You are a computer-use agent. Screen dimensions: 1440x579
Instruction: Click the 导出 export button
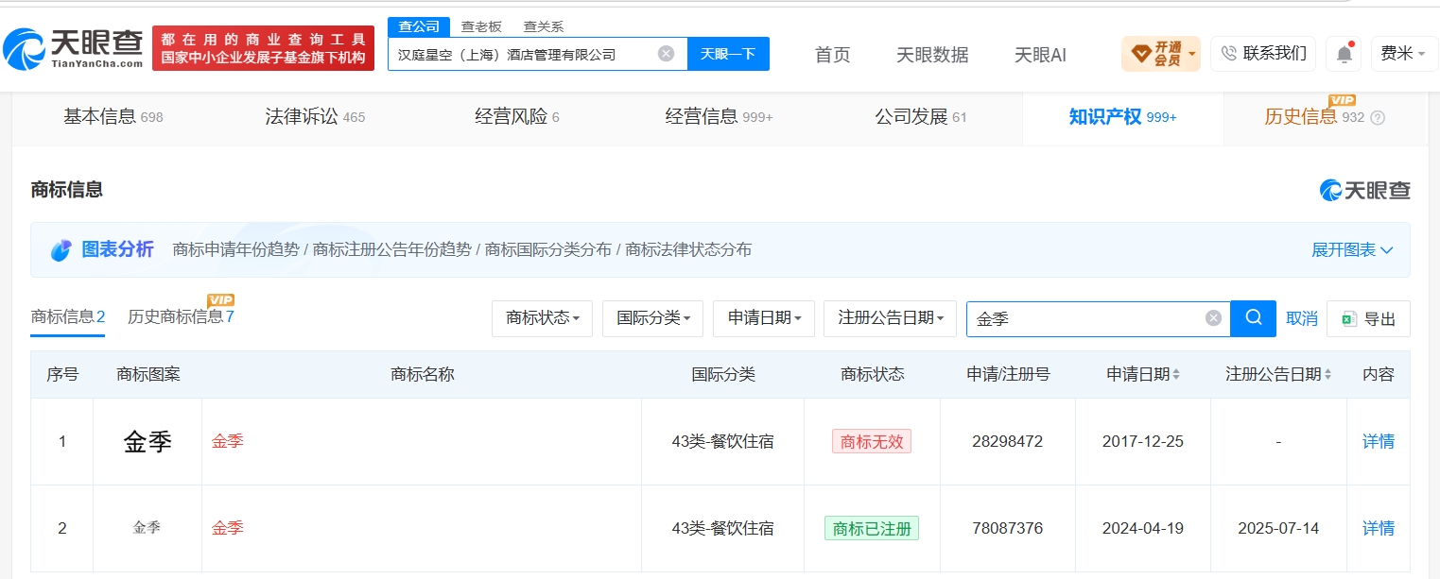pos(1368,319)
